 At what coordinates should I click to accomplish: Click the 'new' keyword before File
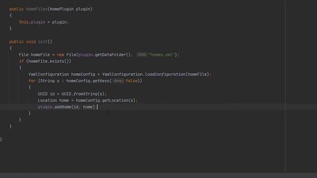60,55
